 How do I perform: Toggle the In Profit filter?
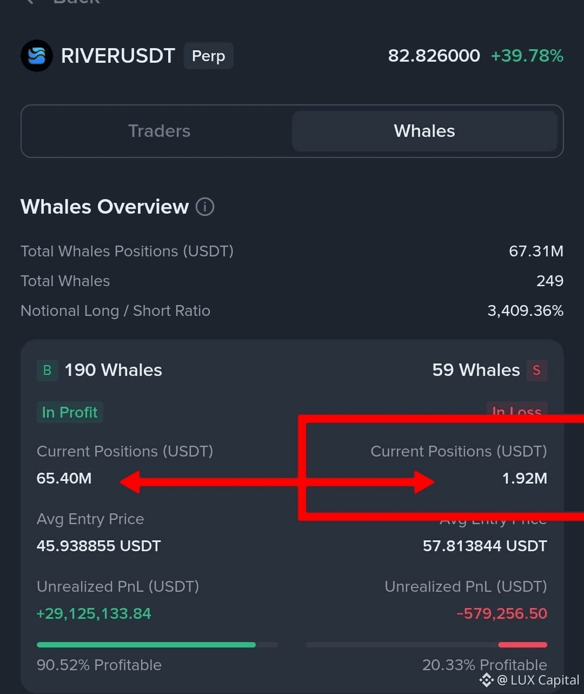point(69,412)
